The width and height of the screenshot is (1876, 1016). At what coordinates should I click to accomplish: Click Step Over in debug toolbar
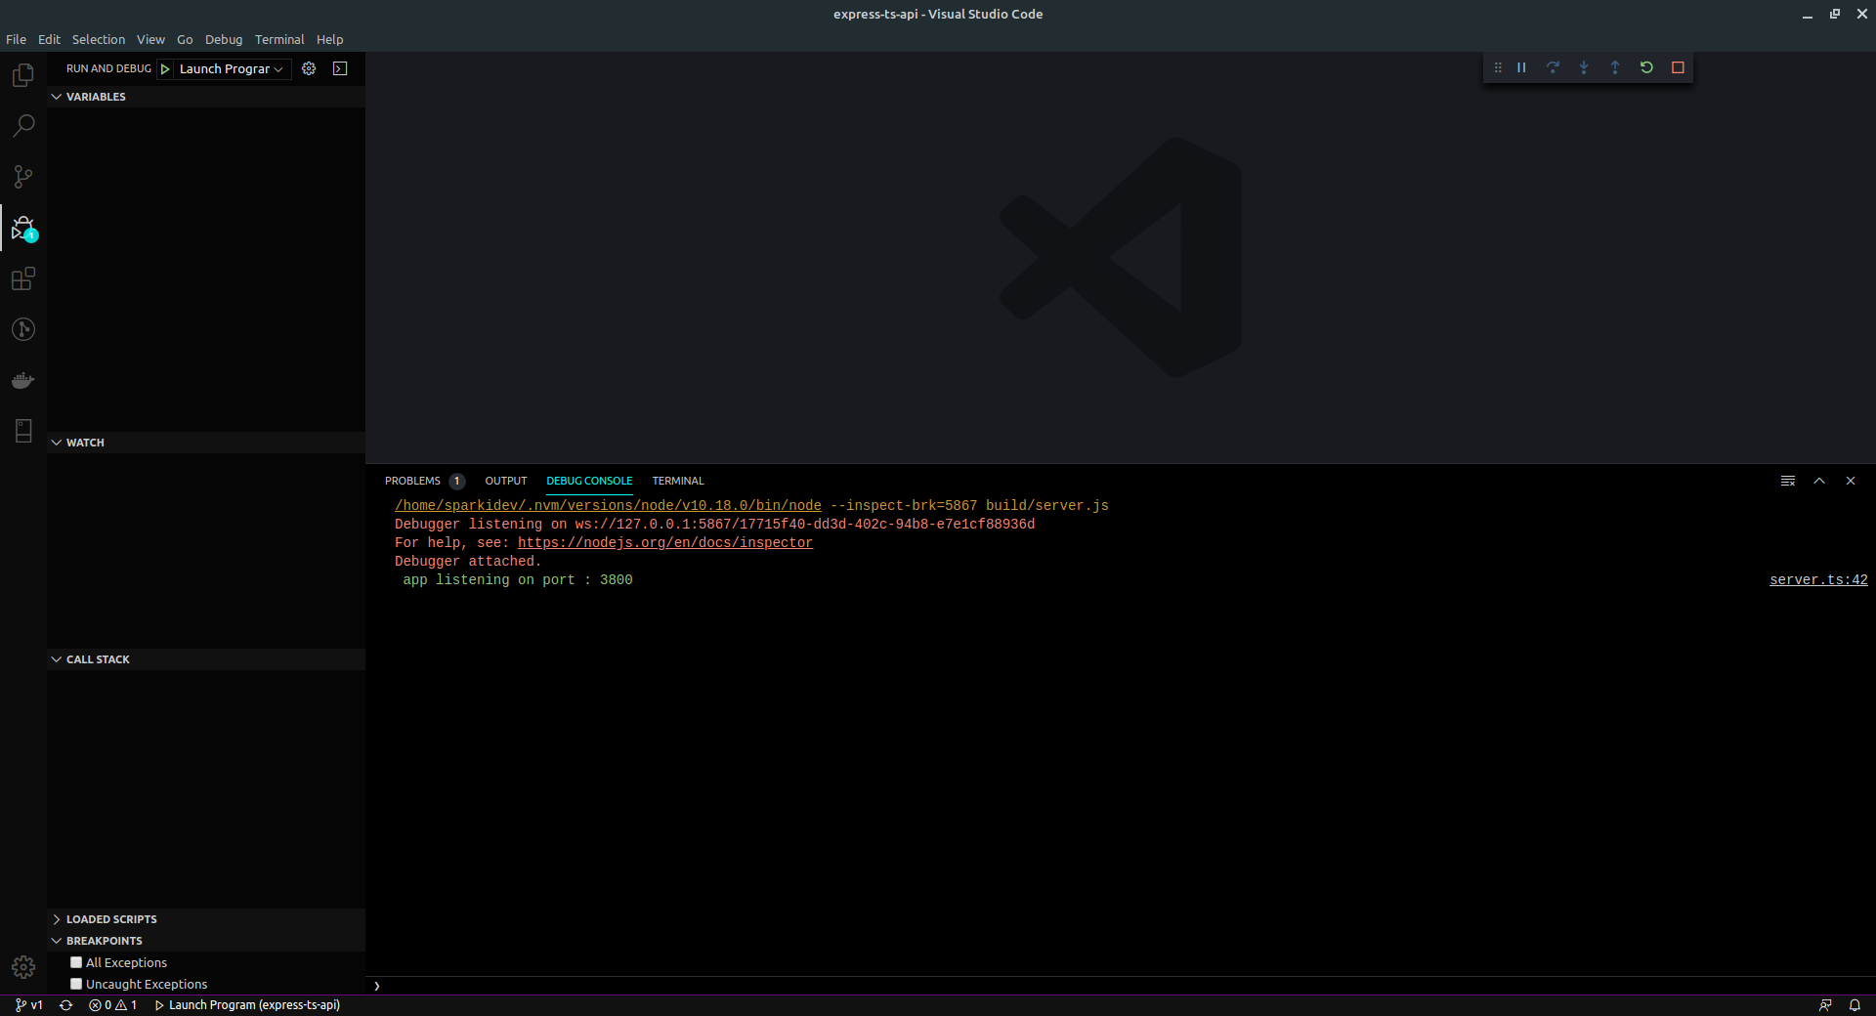[1553, 67]
